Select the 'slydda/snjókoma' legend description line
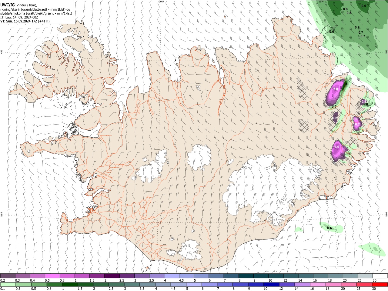Screen dimensions: 388x291 [36, 13]
